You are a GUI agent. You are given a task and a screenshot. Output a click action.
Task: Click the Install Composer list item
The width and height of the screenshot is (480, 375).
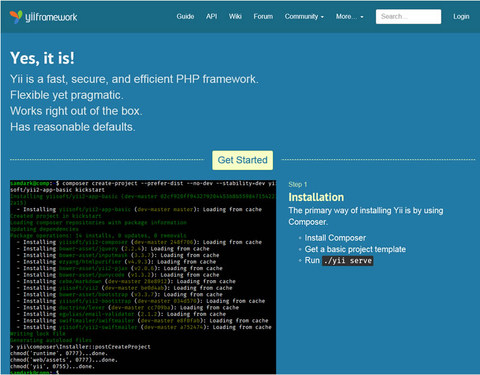click(x=335, y=238)
